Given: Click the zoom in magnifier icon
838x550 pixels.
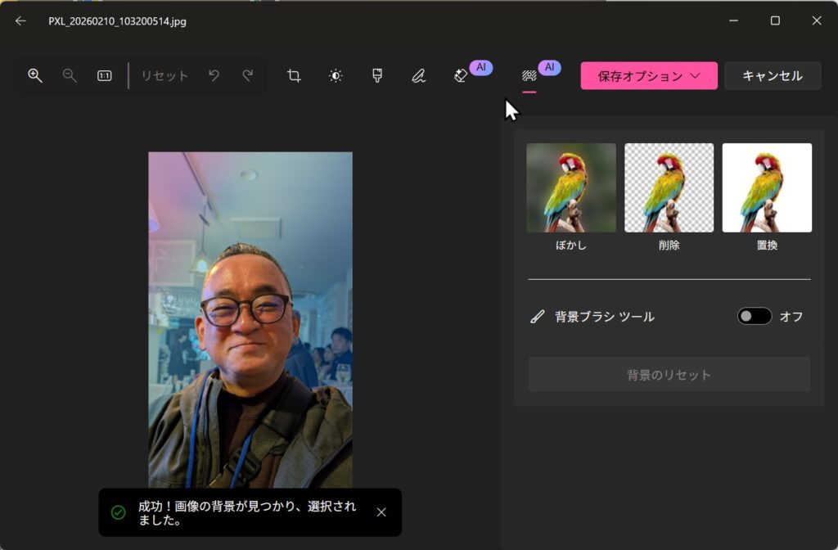Looking at the screenshot, I should click(35, 75).
